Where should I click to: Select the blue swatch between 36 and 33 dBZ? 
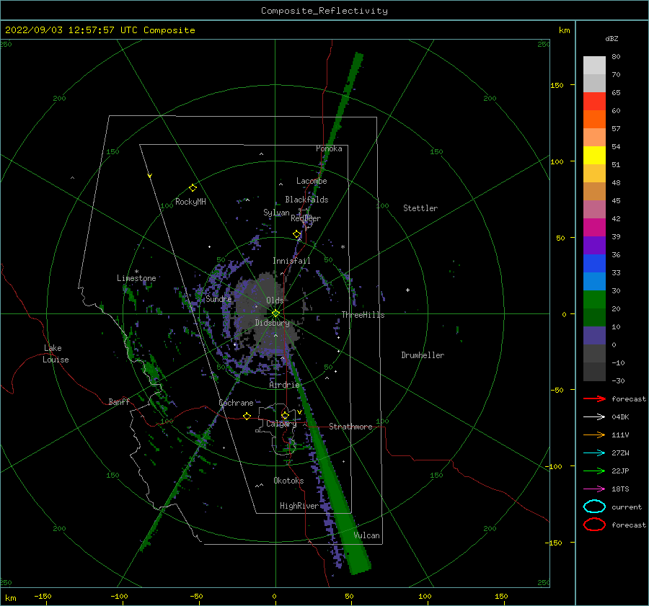(594, 264)
